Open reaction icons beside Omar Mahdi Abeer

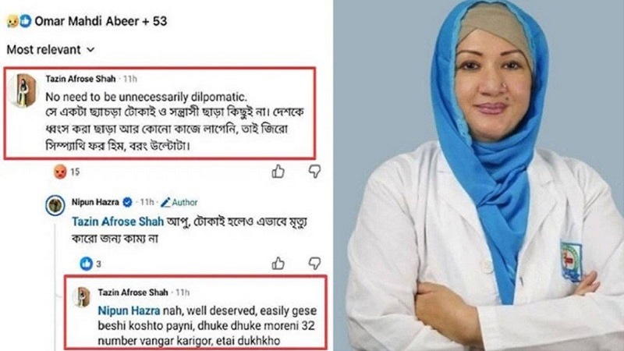19,21
